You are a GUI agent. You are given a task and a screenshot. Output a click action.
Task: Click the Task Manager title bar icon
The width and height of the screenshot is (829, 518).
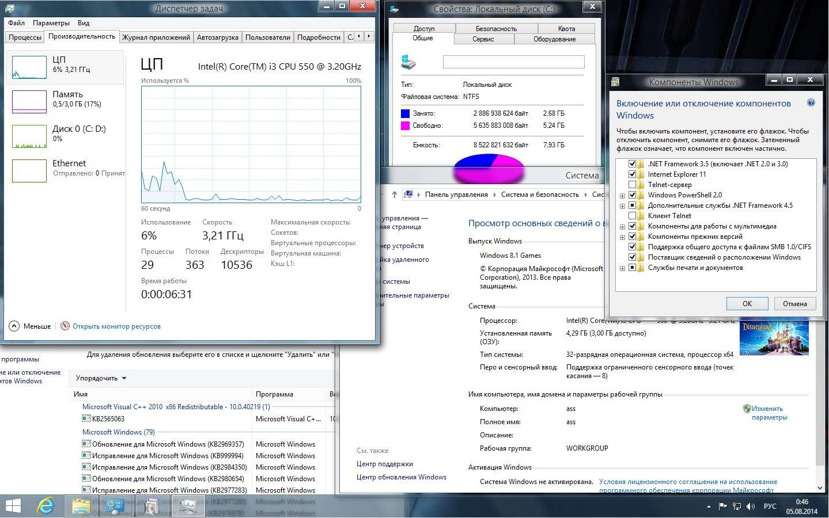tap(9, 9)
